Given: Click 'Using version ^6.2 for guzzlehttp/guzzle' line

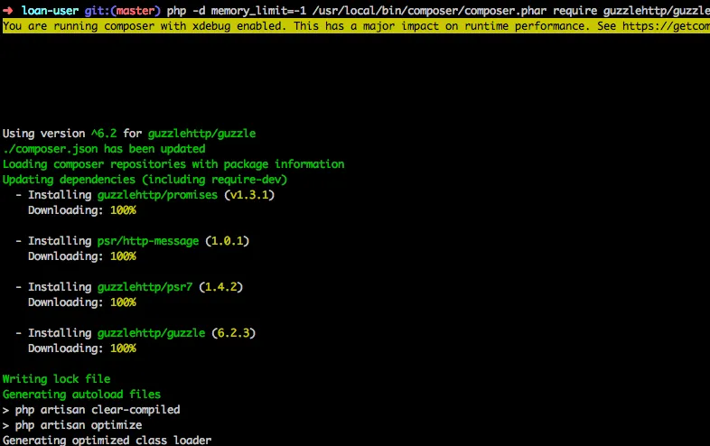Looking at the screenshot, I should coord(129,134).
